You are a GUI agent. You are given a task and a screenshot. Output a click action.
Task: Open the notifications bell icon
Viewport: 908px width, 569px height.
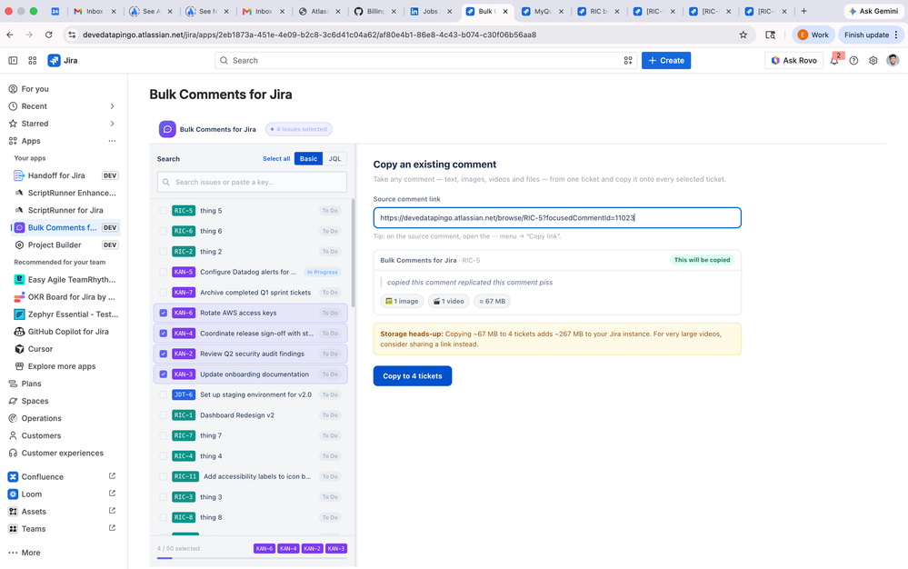coord(834,60)
